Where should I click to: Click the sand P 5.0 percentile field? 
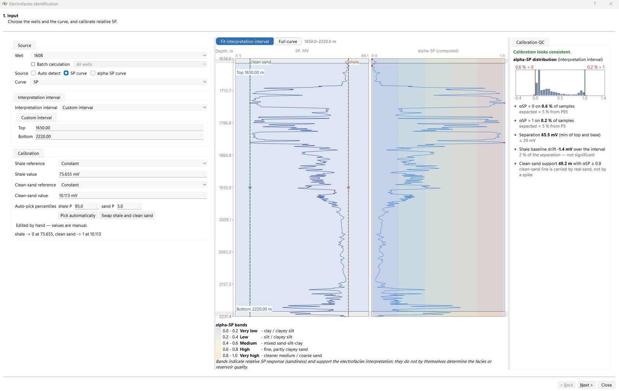129,207
